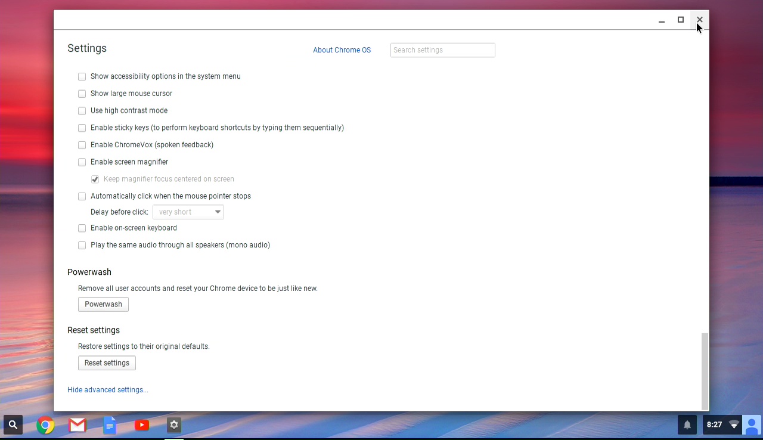This screenshot has width=763, height=440.
Task: Launch YouTube from the shelf
Action: (142, 425)
